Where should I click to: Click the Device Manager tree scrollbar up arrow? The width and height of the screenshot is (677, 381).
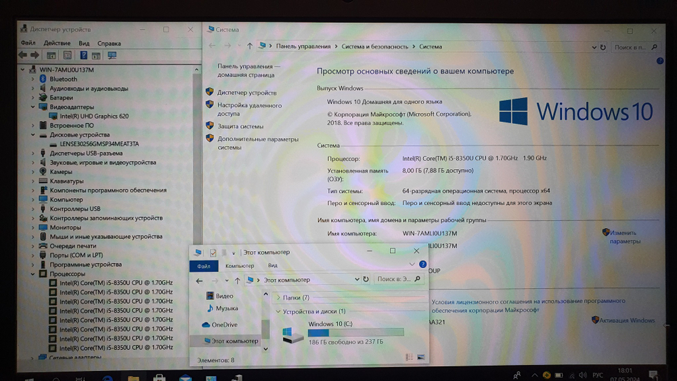tap(196, 70)
